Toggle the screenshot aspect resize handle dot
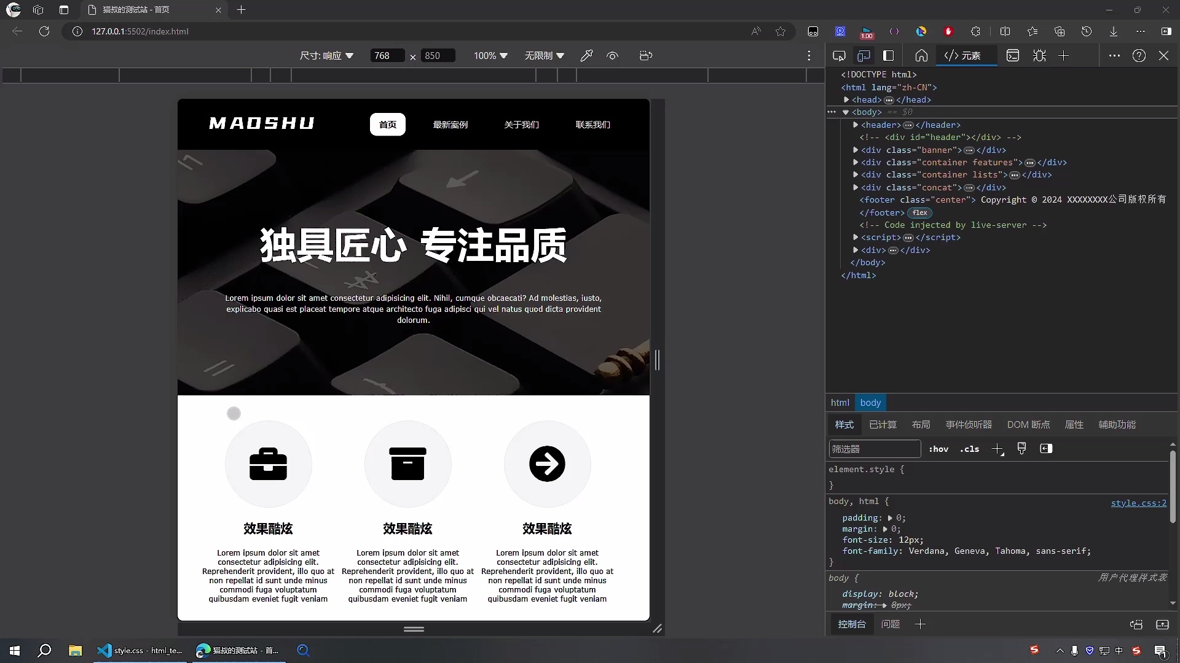Image resolution: width=1180 pixels, height=663 pixels. pyautogui.click(x=234, y=413)
